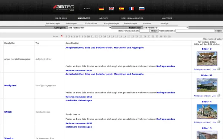This screenshot has width=223, height=139.
Task: Click Bilder: 5 link
Action: [207, 128]
